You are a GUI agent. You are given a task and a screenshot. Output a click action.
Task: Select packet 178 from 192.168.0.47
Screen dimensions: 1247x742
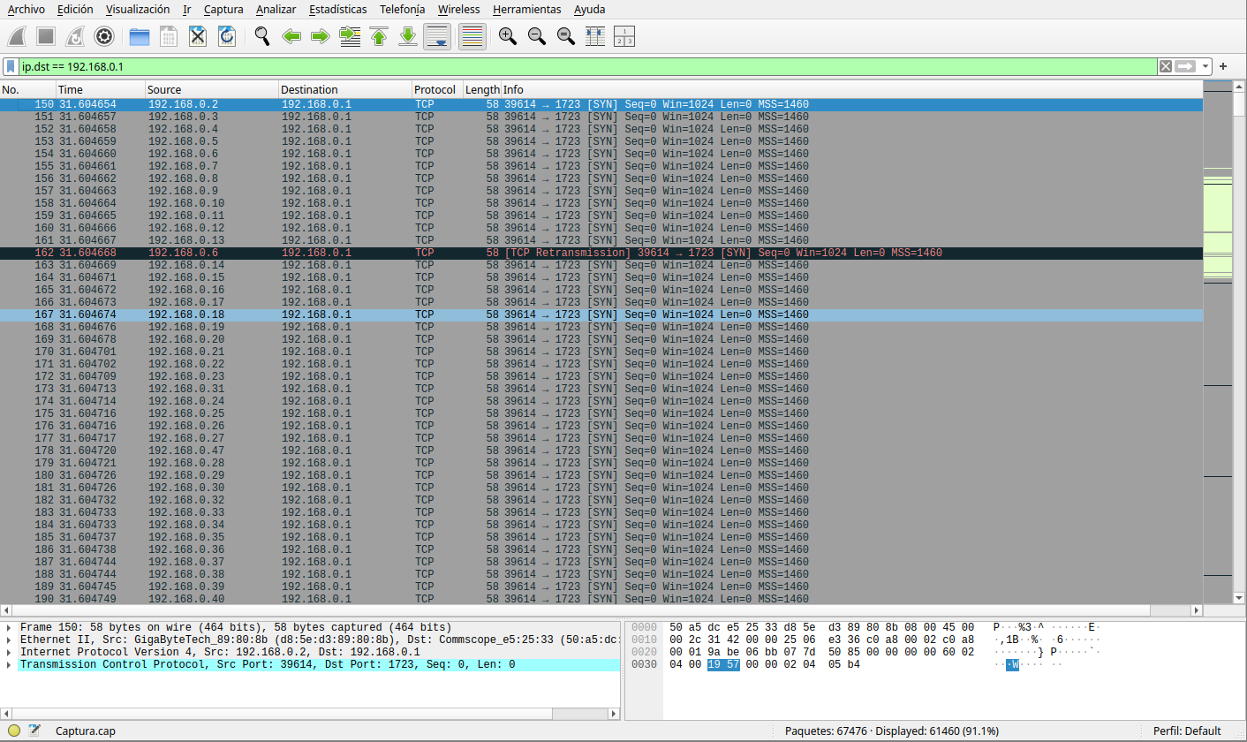pos(601,450)
